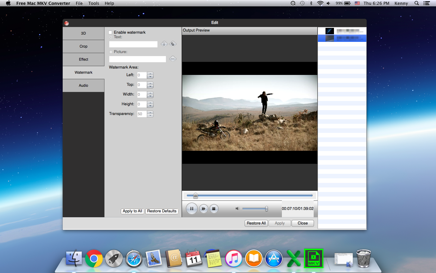Open the Notes app in dock
Image resolution: width=436 pixels, height=273 pixels.
click(x=214, y=258)
